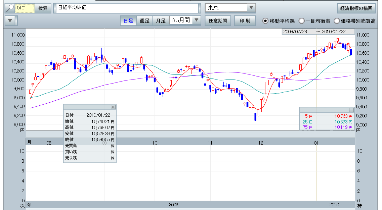This screenshot has height=210, width=382.
Task: Select the 移動平均線 radio button
Action: click(265, 21)
